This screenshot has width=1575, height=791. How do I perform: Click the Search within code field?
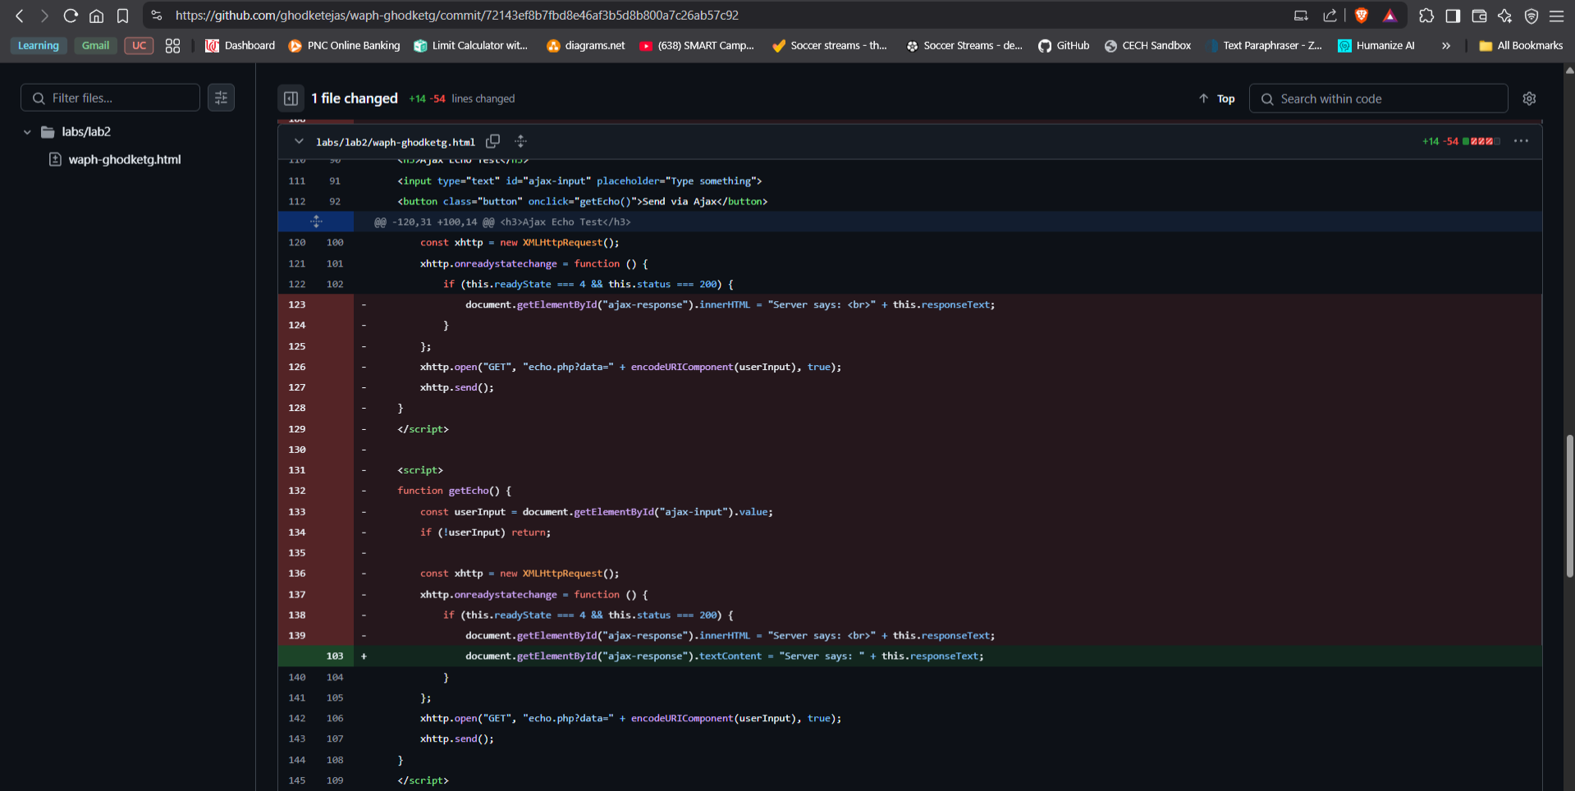point(1378,98)
